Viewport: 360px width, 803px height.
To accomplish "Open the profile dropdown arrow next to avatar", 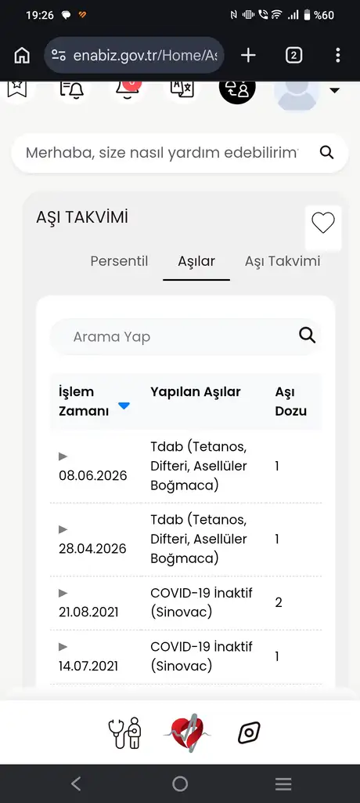I will [334, 91].
